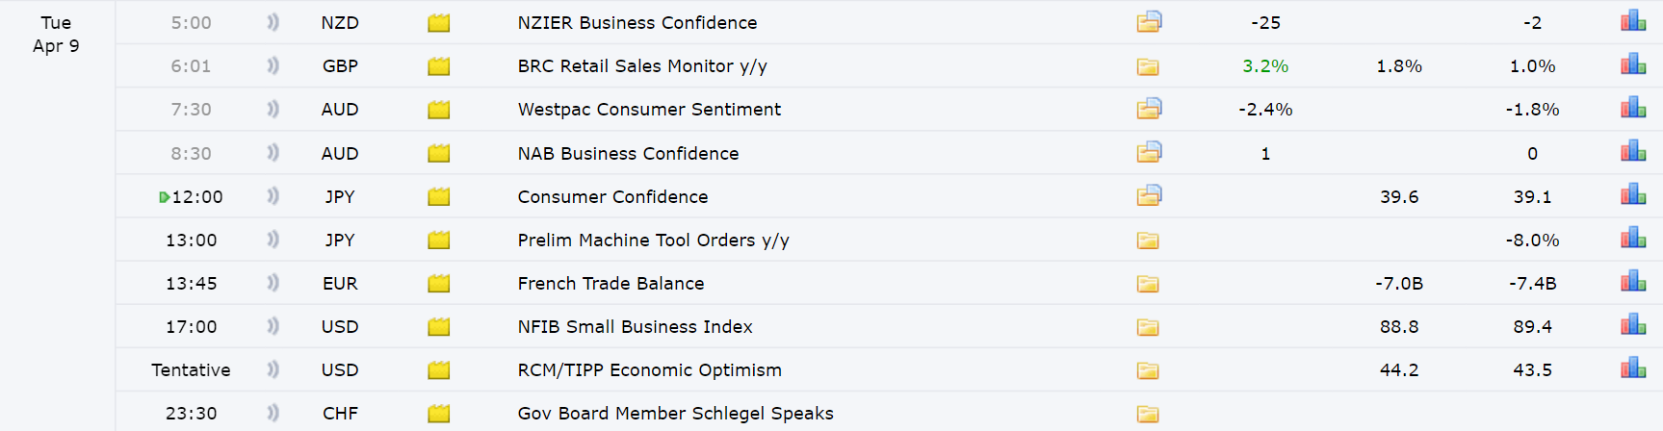1663x431 pixels.
Task: Expand details folder for Consumer Confidence
Action: pos(1149,195)
